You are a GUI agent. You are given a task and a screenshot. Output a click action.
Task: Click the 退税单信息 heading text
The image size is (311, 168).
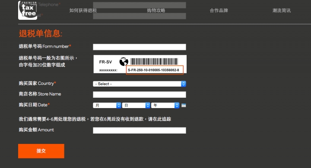(41, 33)
